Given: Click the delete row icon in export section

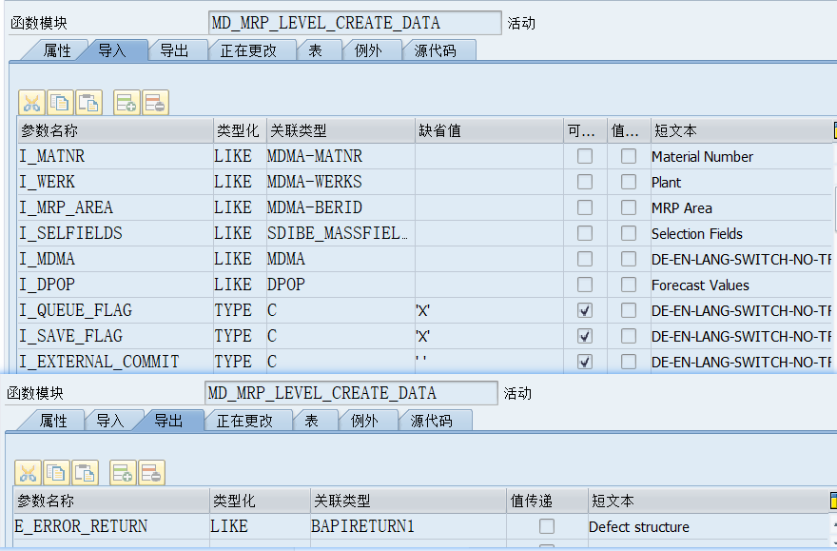Looking at the screenshot, I should (x=151, y=473).
